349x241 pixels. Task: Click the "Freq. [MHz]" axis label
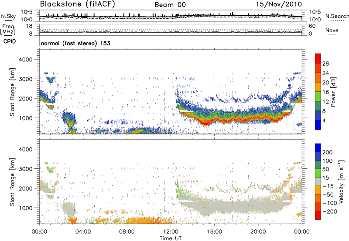point(8,30)
